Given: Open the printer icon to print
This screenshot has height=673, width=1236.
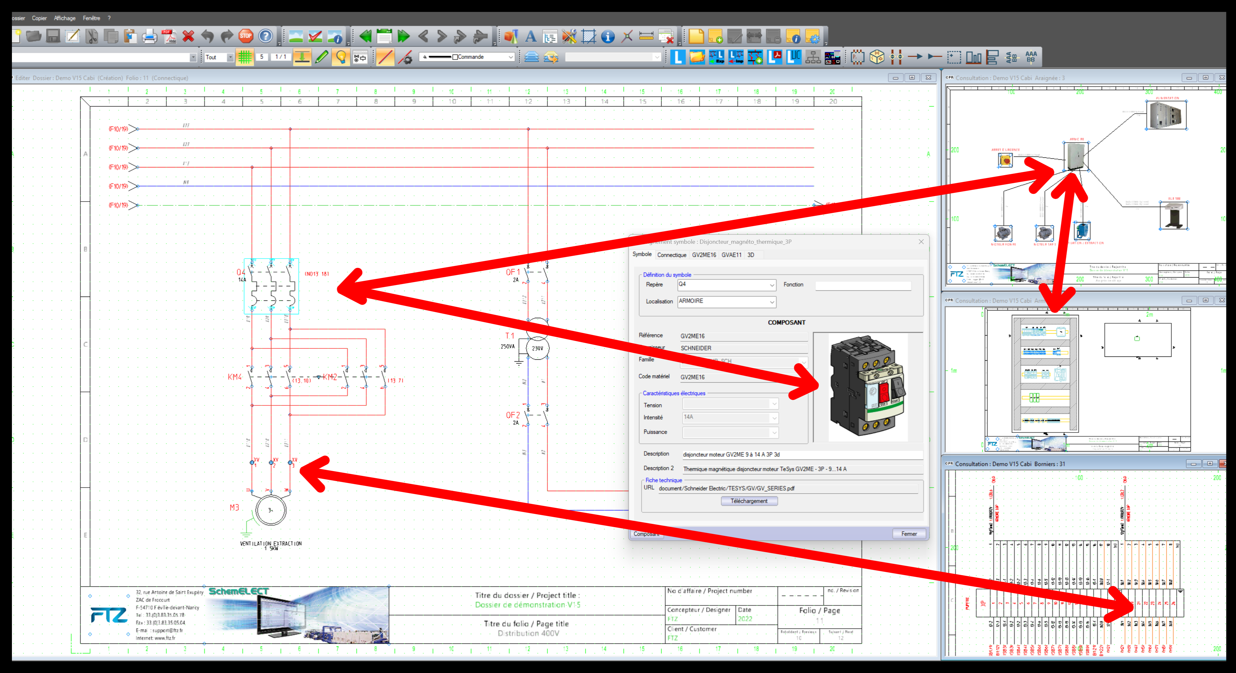Looking at the screenshot, I should pyautogui.click(x=149, y=36).
